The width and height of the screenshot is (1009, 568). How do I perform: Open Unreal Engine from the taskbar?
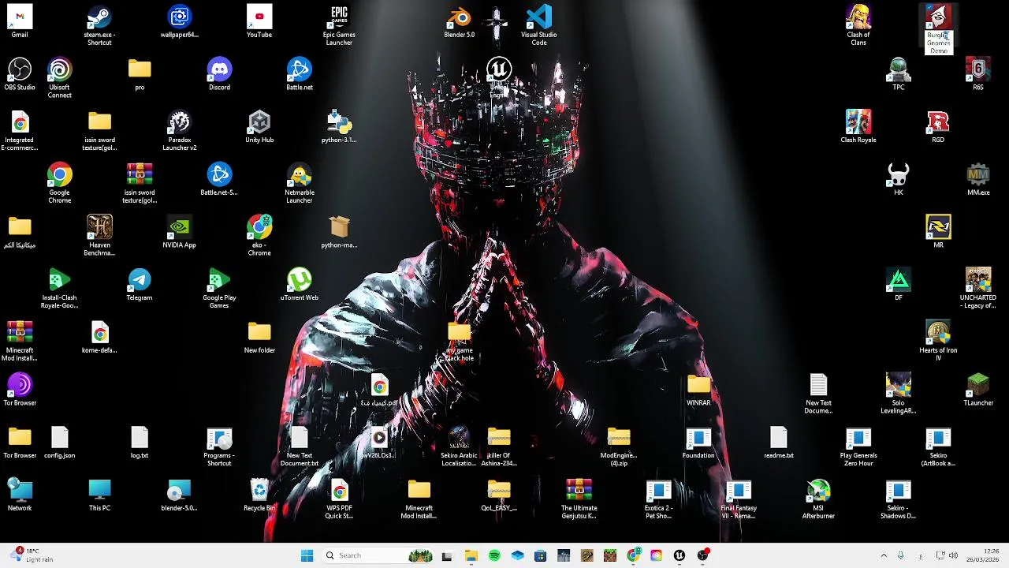[x=679, y=555]
